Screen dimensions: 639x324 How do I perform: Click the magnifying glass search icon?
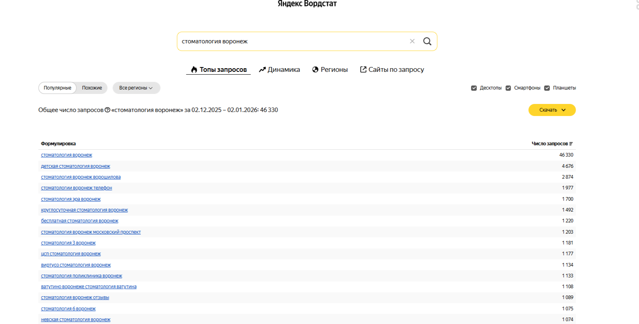point(427,41)
